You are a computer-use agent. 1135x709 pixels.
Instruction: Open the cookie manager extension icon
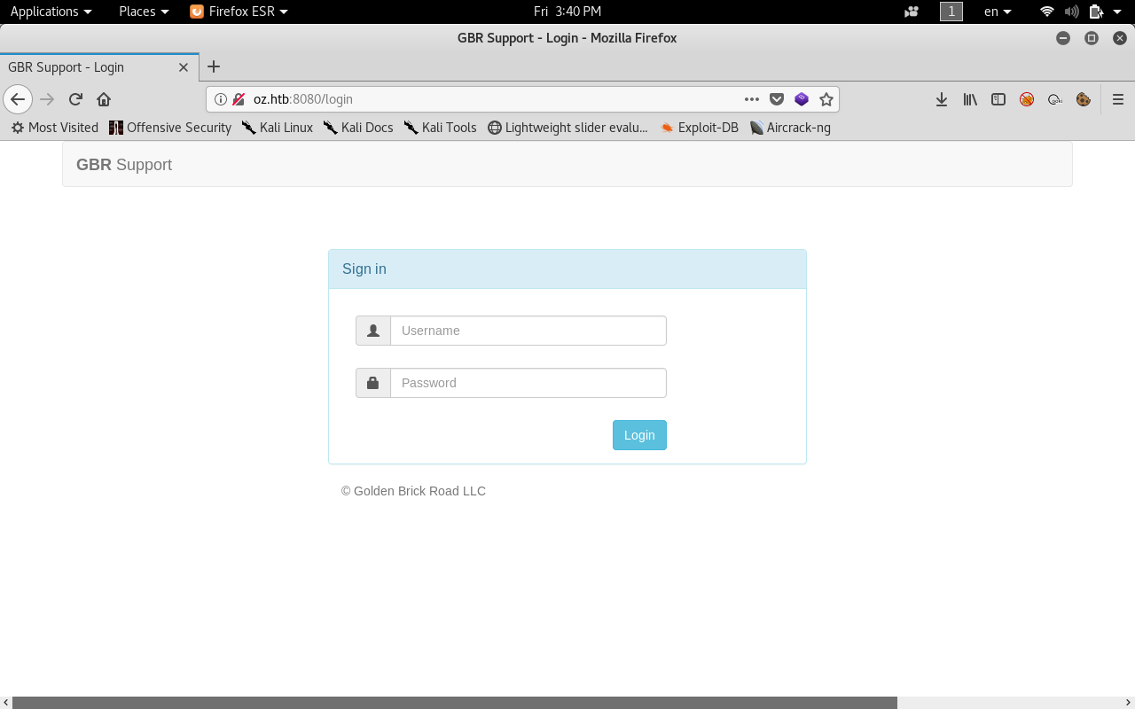[1083, 99]
